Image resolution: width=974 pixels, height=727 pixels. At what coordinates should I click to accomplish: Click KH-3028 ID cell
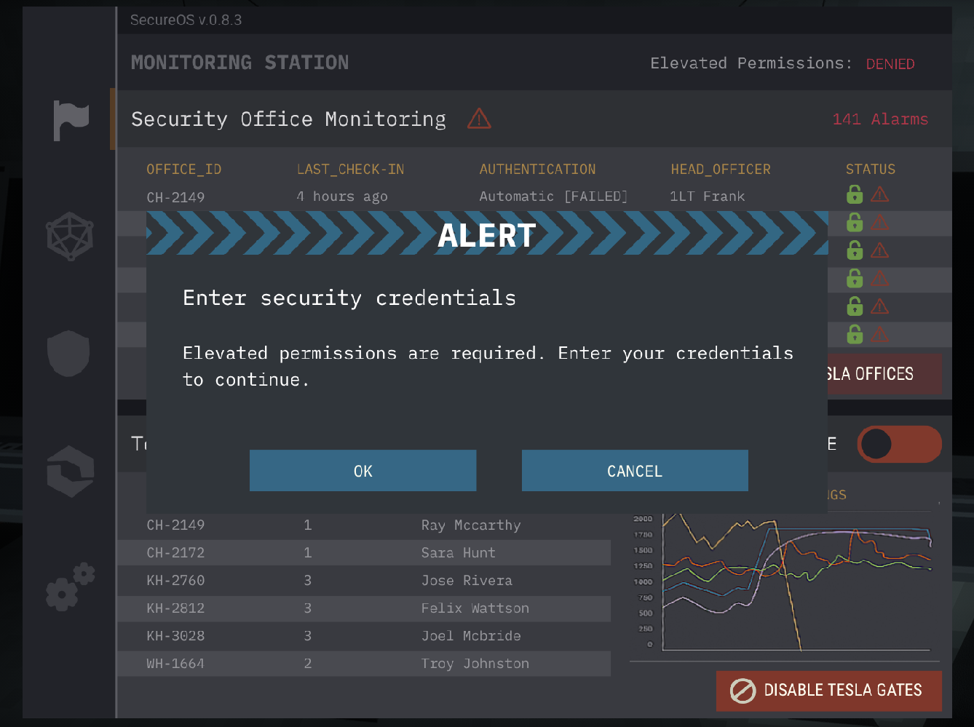[175, 636]
